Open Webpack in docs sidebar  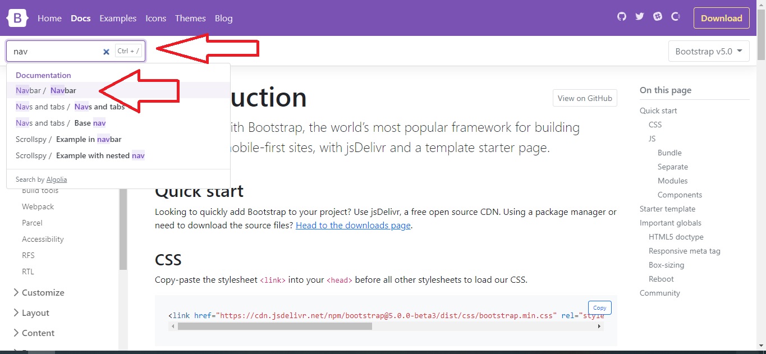point(38,206)
